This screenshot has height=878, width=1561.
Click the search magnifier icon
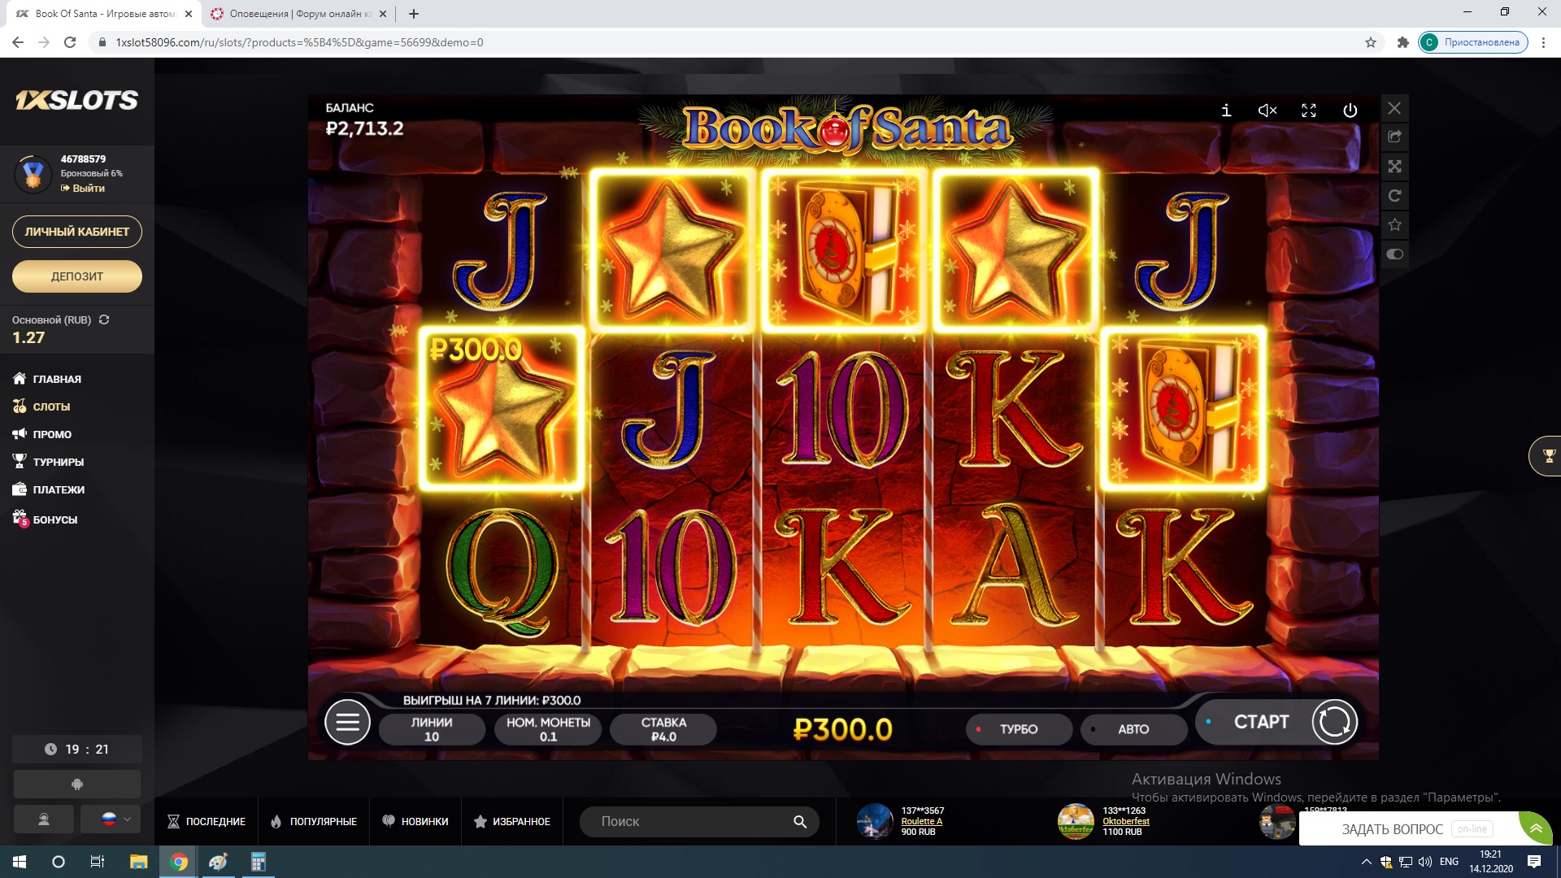coord(800,822)
